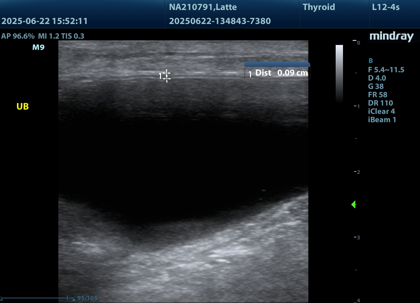Click the iBeam 1 setting

(382, 120)
